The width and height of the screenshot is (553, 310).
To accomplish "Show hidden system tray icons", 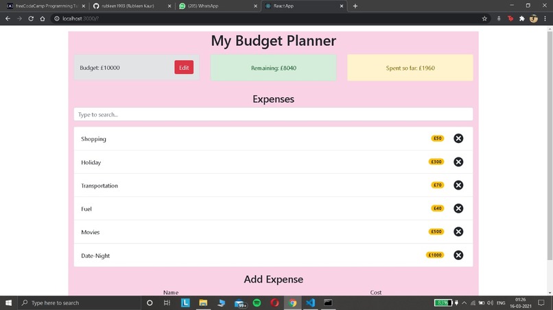I will (464, 302).
